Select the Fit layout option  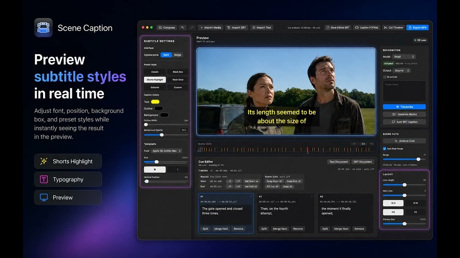(415, 212)
